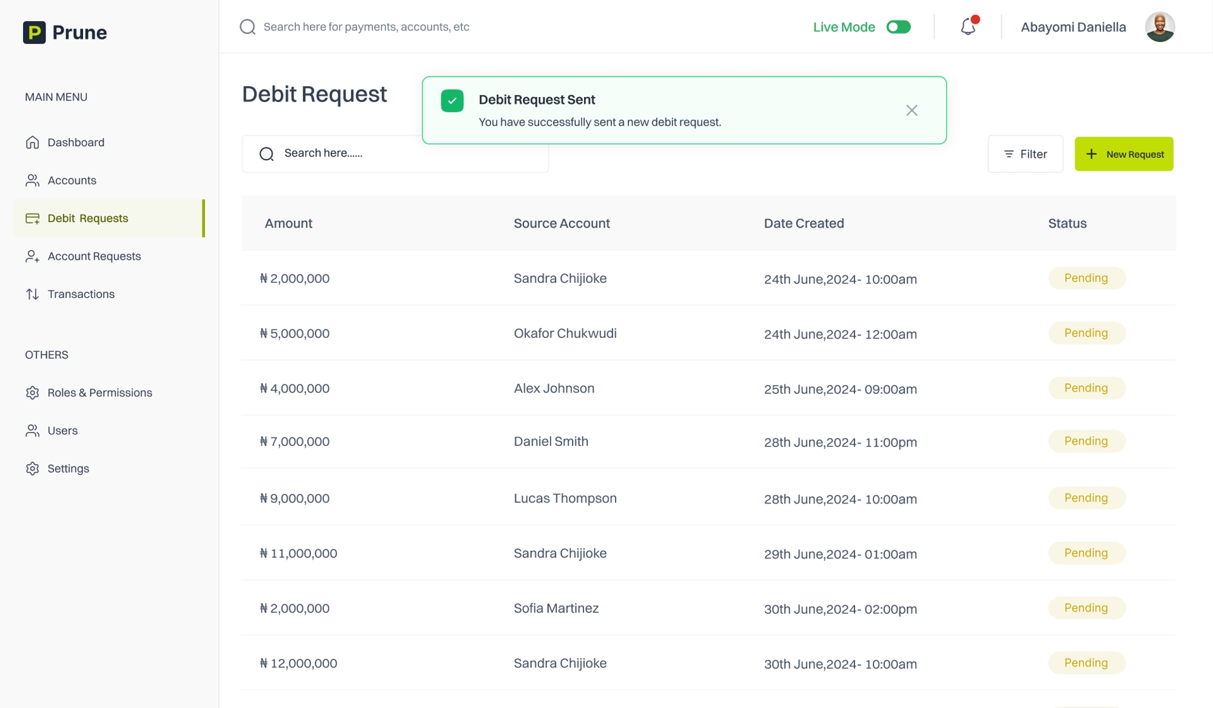
Task: Go to Accounts menu item
Action: click(x=72, y=180)
